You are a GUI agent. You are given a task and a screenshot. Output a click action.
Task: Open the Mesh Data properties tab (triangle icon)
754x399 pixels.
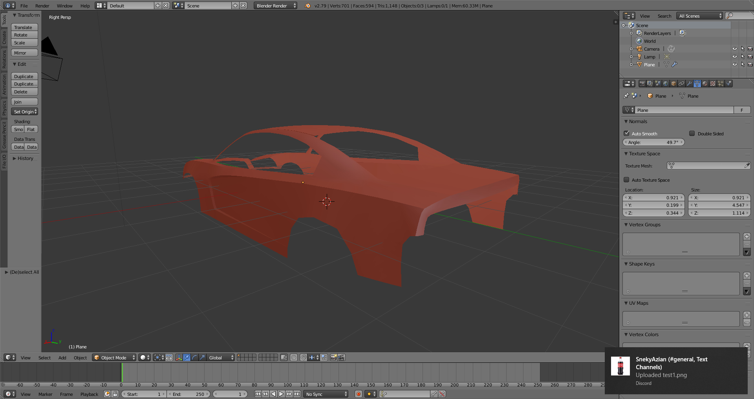697,84
